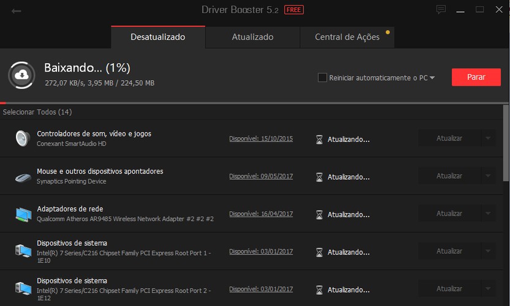This screenshot has width=510, height=306.
Task: Click Synaptics Pointing Device name
Action: [71, 181]
